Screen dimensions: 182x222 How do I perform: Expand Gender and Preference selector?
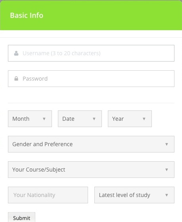pos(91,144)
